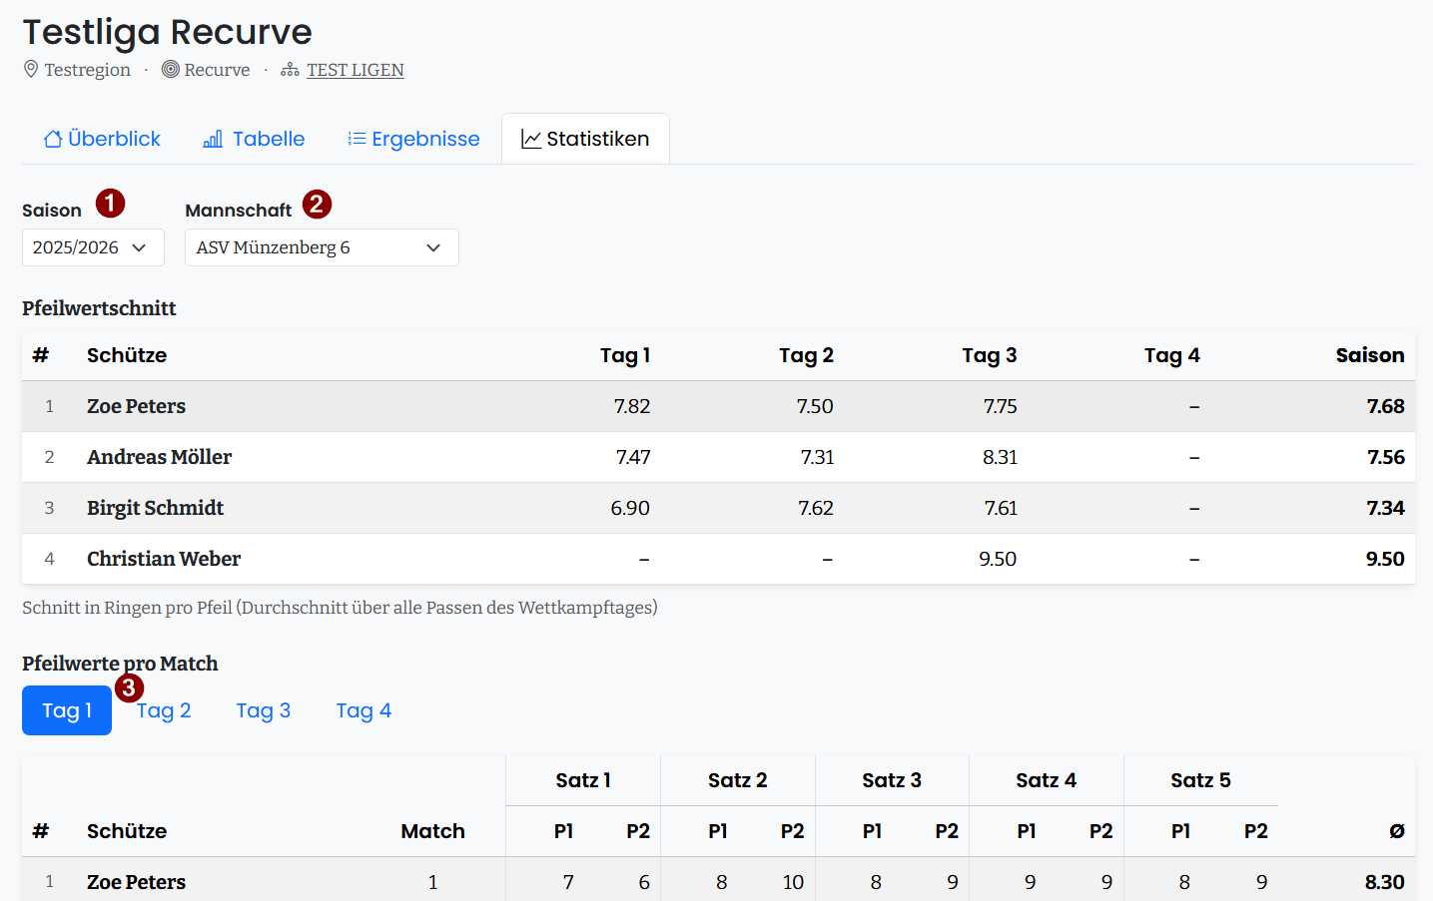Screen dimensions: 1433x901
Task: Click Zoe Peters Tag 1 value 7.82
Action: coord(632,406)
